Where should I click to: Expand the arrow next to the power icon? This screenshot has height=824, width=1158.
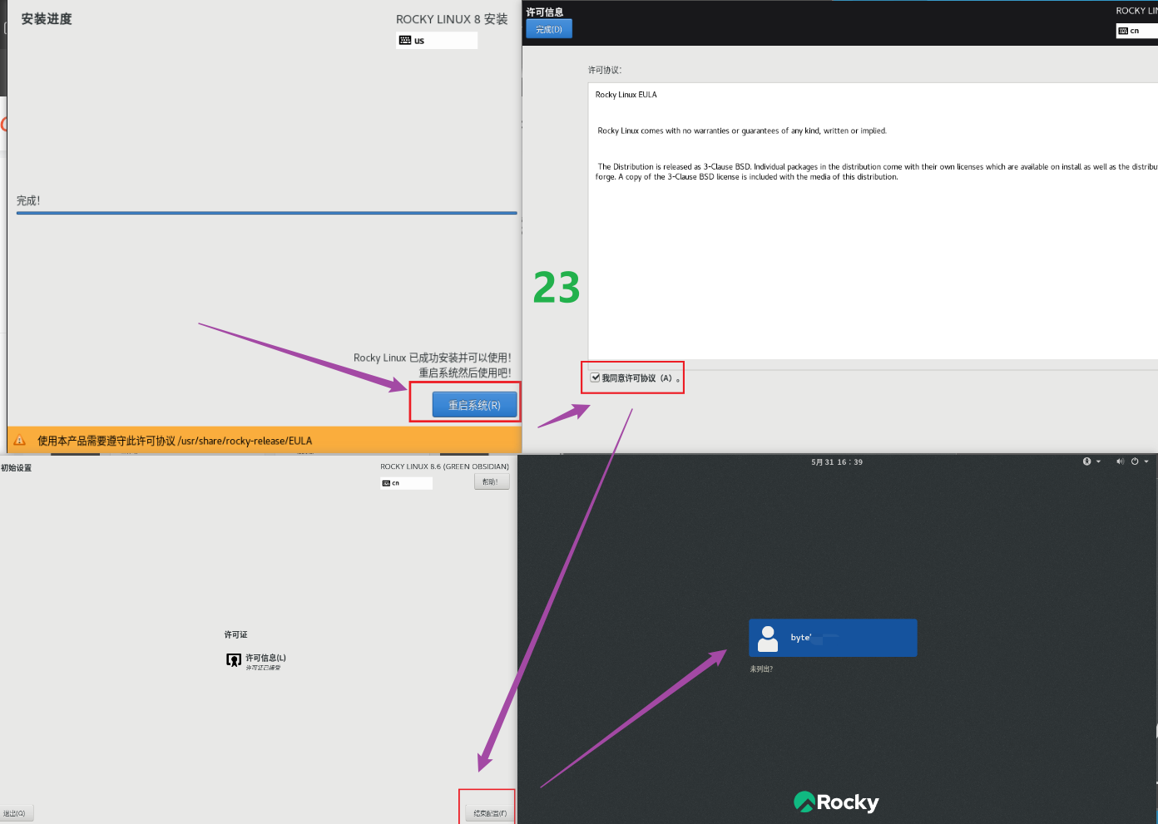click(x=1146, y=461)
